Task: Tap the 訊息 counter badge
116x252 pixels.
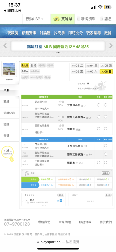Action: (102, 19)
